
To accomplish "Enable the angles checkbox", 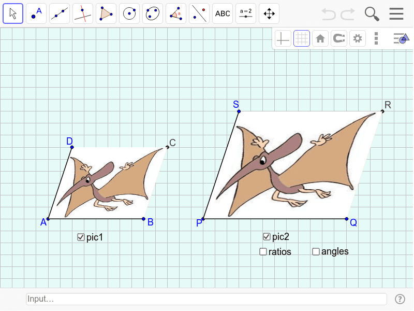I will (x=316, y=251).
